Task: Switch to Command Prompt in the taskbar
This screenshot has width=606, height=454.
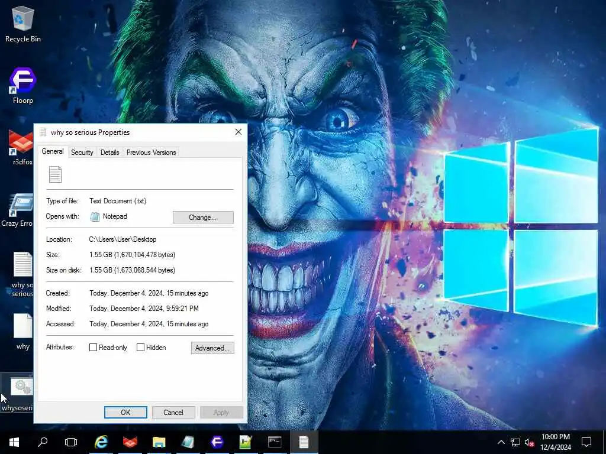Action: (x=275, y=442)
